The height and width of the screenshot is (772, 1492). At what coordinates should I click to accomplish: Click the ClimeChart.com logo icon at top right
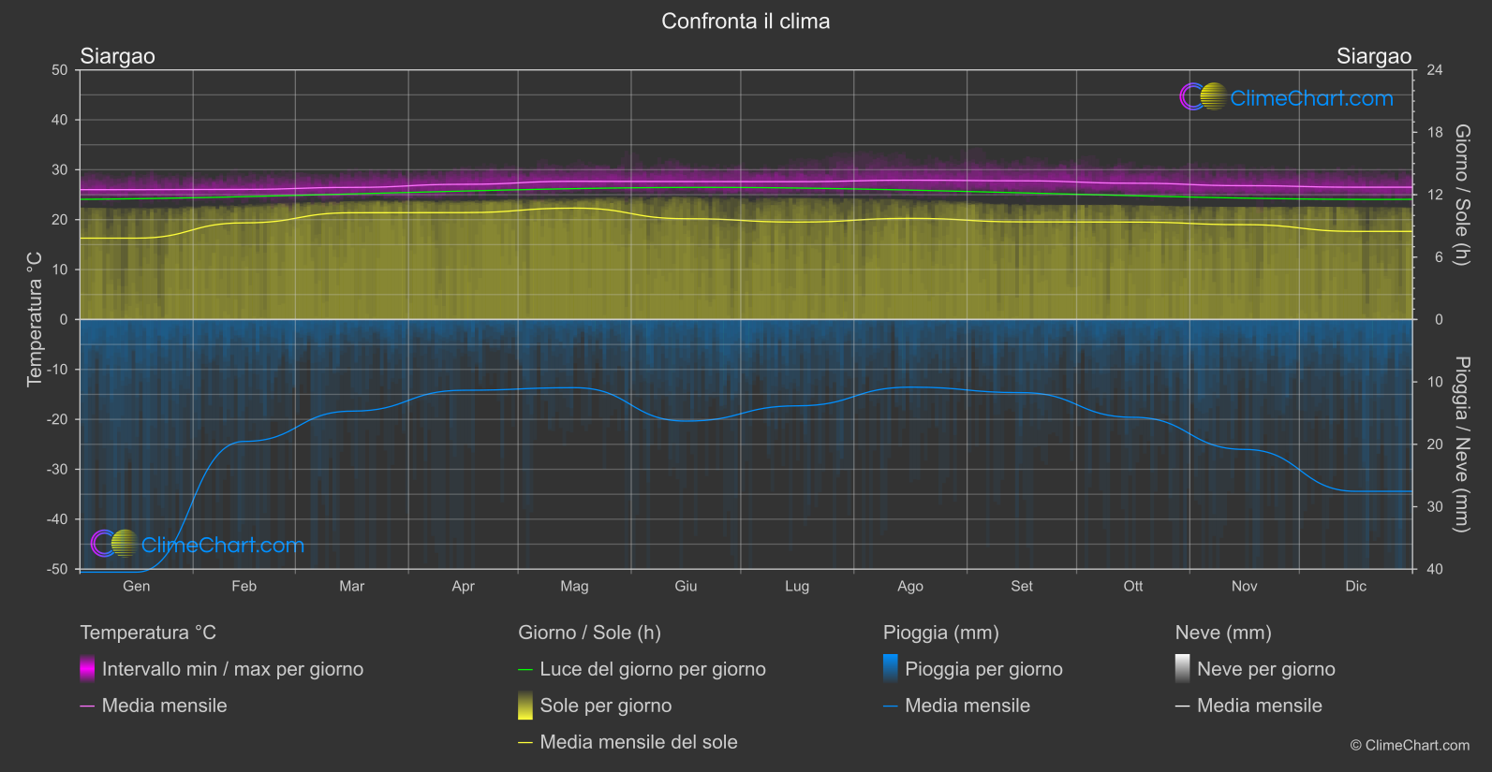(x=1203, y=96)
